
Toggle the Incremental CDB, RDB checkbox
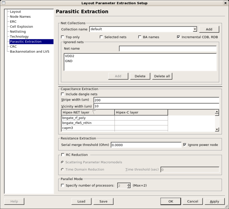(x=178, y=37)
